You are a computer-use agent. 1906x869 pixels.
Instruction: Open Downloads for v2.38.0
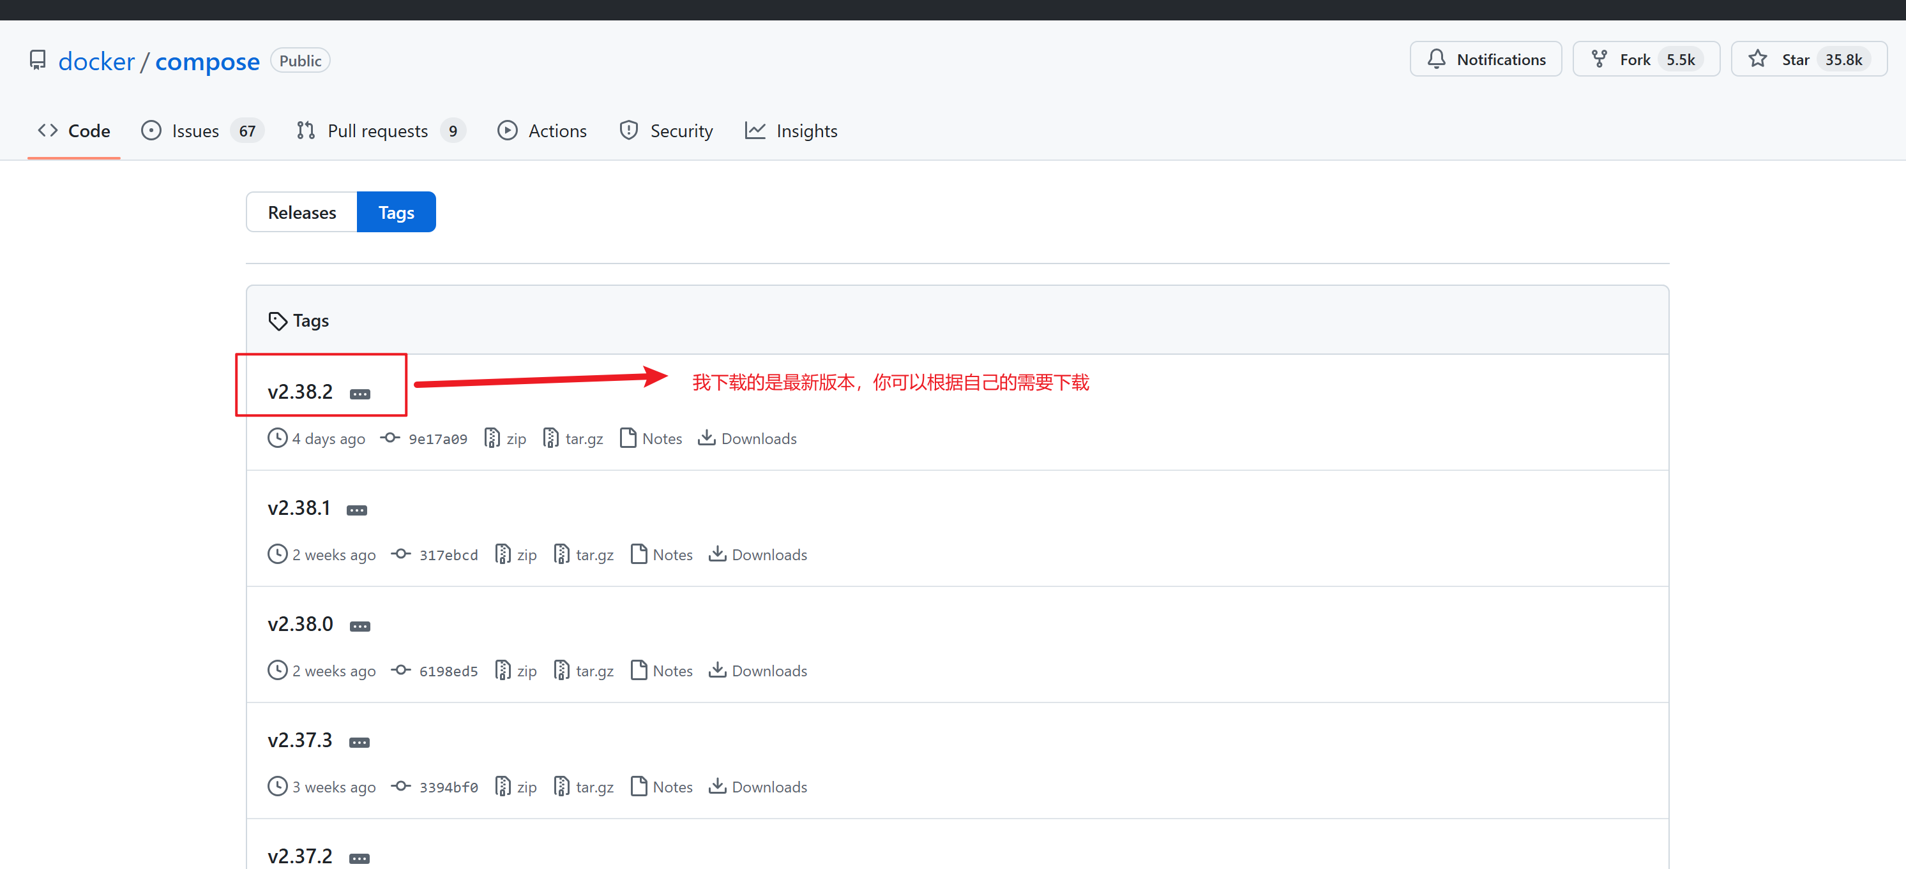[758, 671]
